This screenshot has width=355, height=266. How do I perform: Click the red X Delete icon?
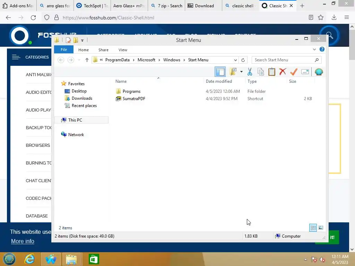[x=283, y=72]
